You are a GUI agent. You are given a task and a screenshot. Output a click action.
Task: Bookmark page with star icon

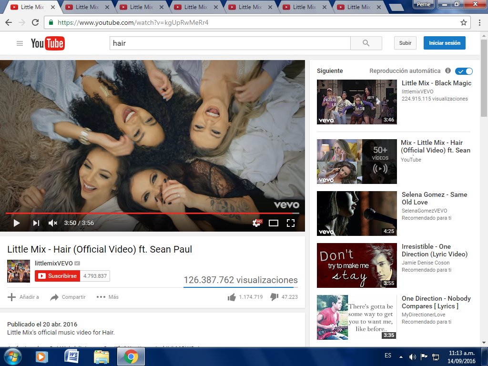click(x=463, y=22)
